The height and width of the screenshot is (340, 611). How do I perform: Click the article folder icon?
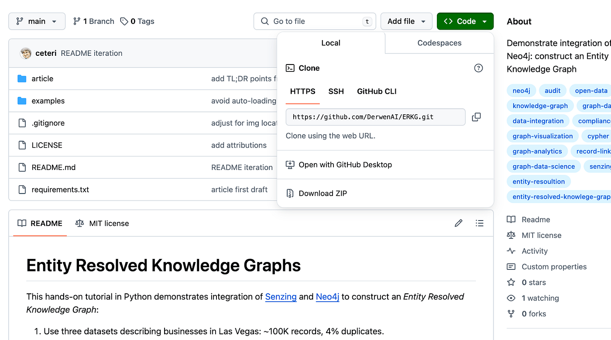tap(22, 79)
